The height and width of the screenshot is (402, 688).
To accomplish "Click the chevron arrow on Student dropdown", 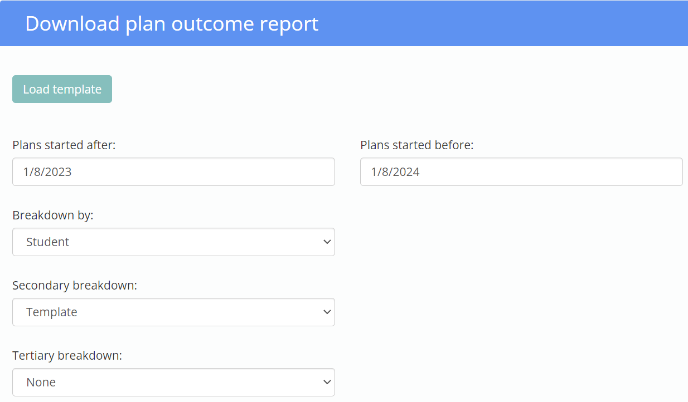I will (x=327, y=242).
